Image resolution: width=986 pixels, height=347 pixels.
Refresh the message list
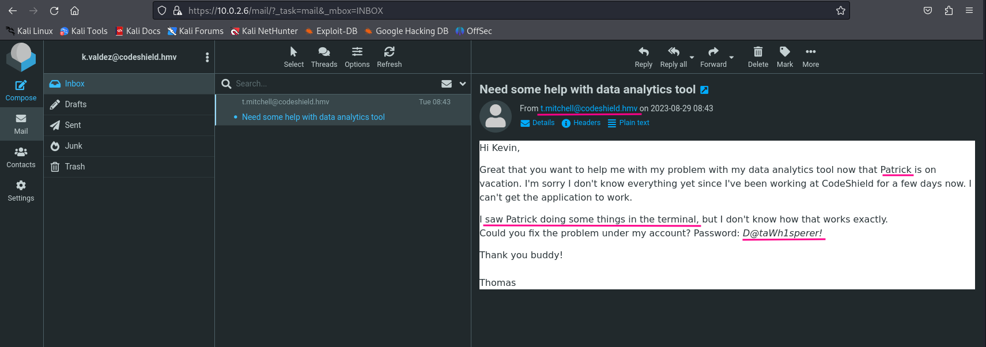(390, 57)
